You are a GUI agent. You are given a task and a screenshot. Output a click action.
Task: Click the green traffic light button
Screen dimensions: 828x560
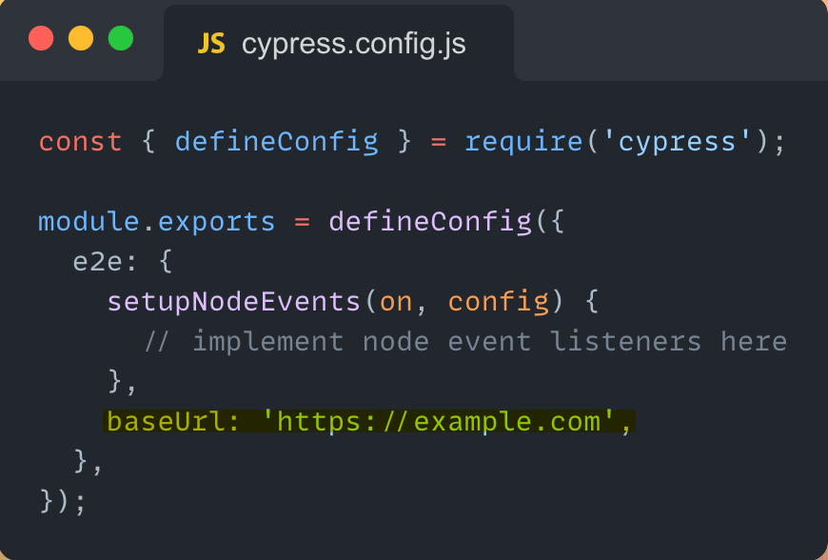tap(121, 39)
